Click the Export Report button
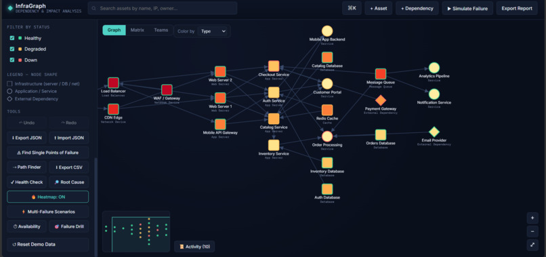 coord(517,8)
